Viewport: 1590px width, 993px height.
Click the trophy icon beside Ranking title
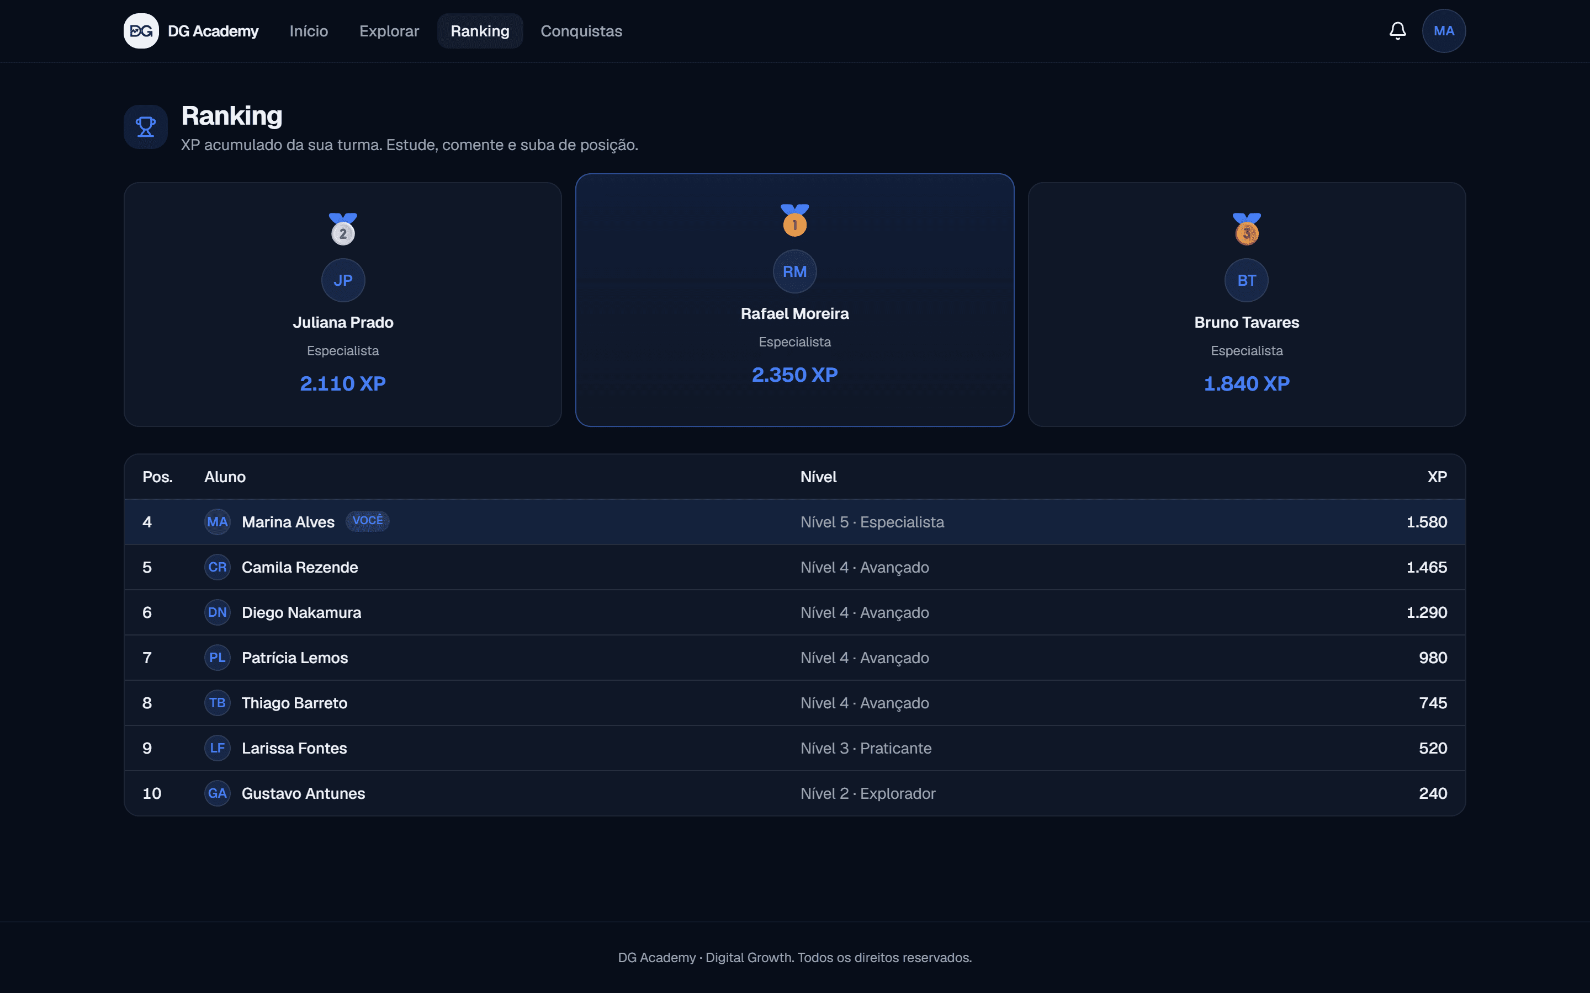tap(146, 127)
